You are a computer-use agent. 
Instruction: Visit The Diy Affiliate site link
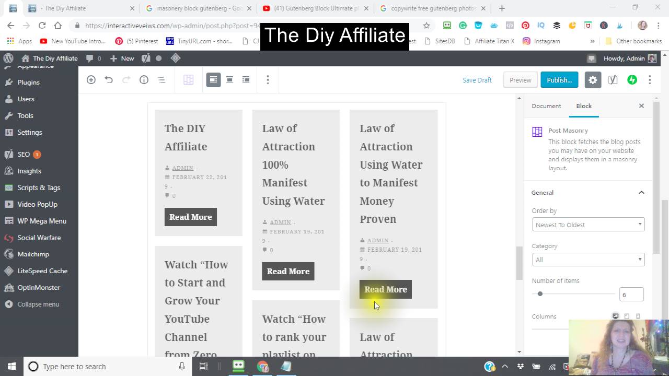(49, 58)
